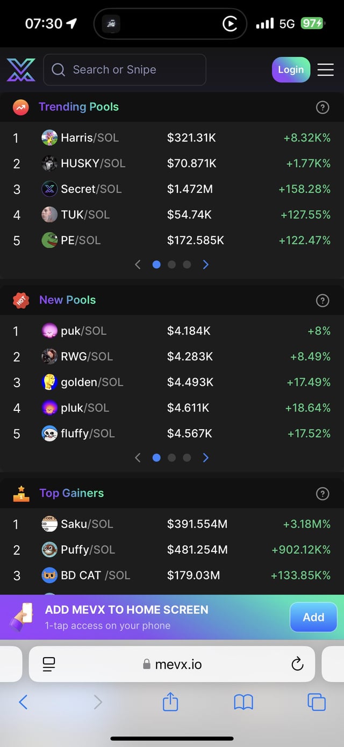Open Top Gainers help icon
344x747 pixels.
[x=322, y=493]
